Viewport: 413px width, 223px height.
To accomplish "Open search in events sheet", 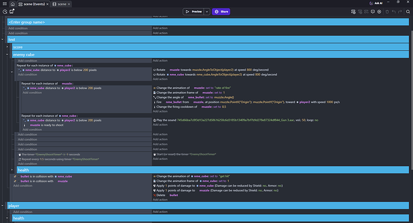I will pyautogui.click(x=408, y=11).
